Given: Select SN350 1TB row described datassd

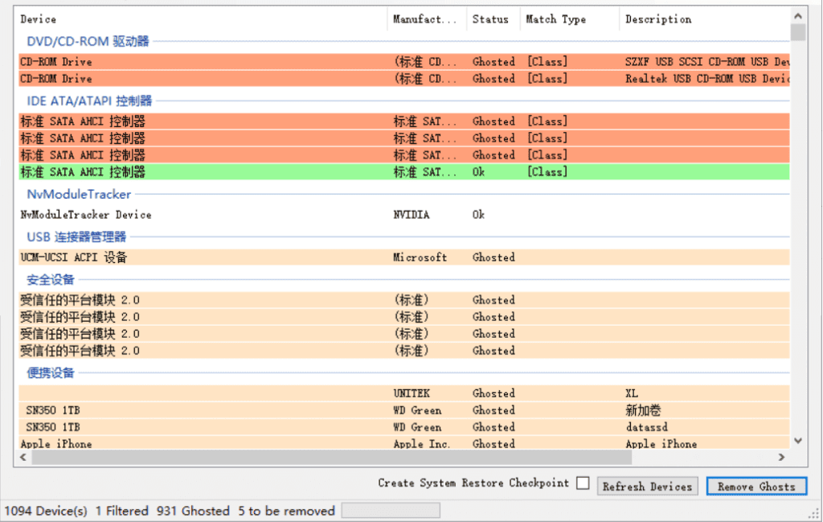Looking at the screenshot, I should point(404,427).
